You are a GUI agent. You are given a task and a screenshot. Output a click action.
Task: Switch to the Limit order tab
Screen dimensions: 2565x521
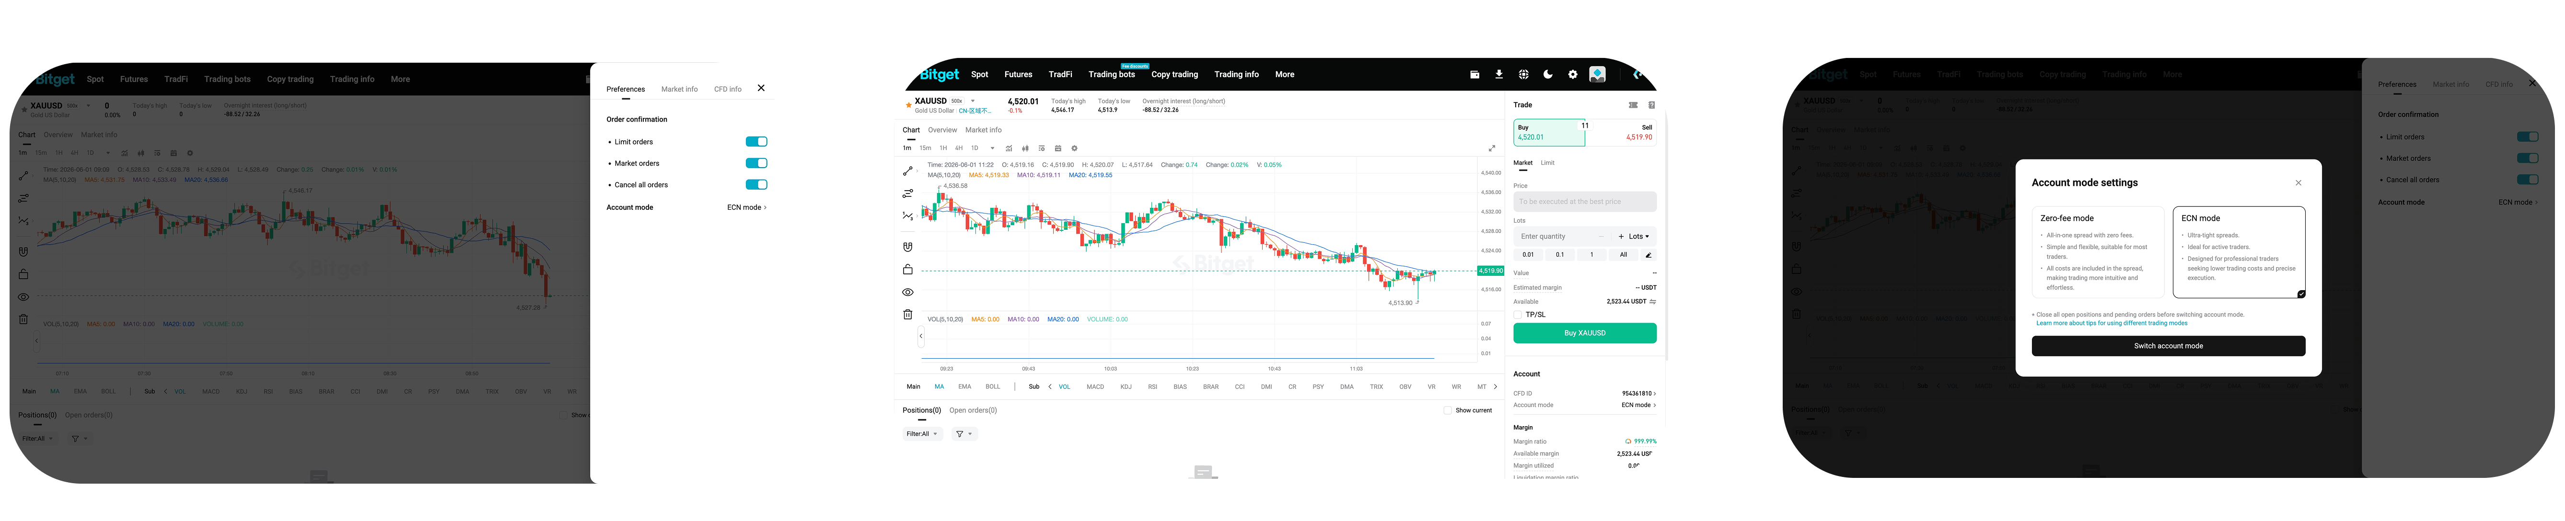(x=1547, y=163)
